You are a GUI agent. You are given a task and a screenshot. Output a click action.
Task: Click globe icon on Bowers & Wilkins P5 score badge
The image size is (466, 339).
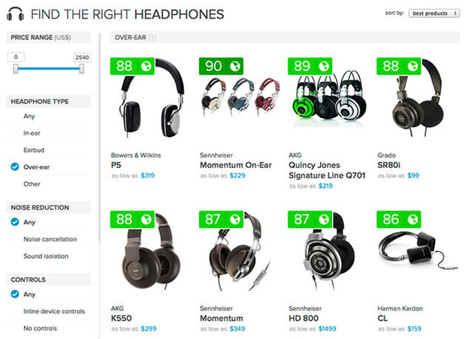coord(145,66)
